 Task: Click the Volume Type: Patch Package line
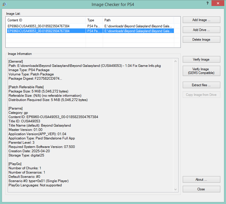[31, 74]
